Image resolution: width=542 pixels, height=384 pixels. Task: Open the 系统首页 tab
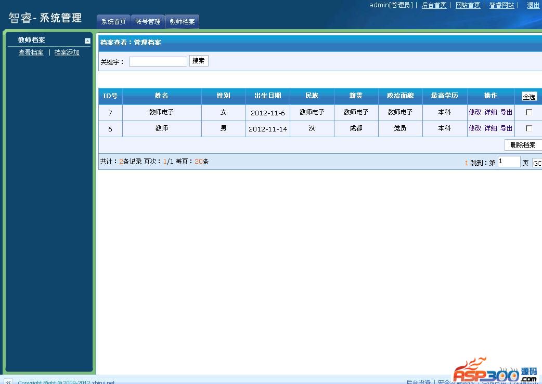tap(113, 22)
